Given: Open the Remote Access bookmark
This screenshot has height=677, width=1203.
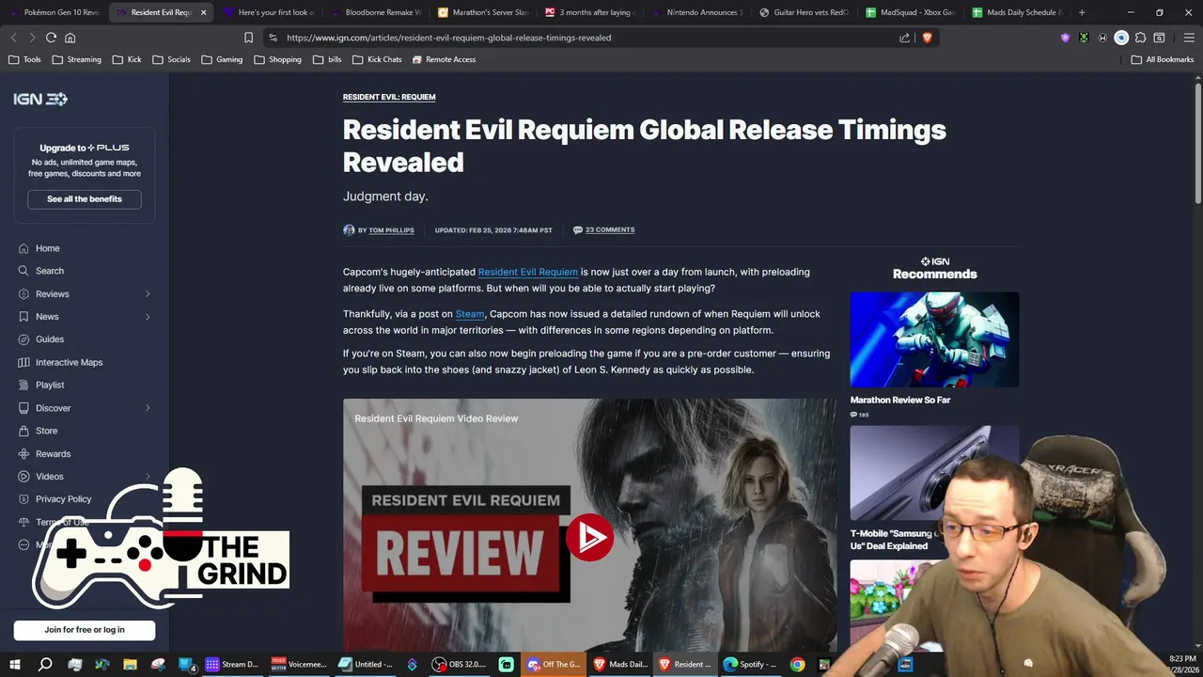Looking at the screenshot, I should [444, 59].
